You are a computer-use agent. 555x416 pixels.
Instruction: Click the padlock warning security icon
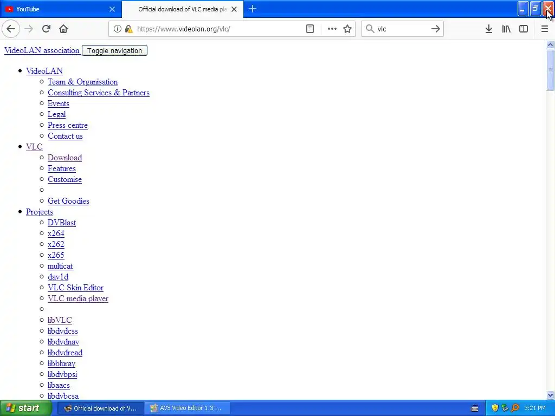[128, 29]
